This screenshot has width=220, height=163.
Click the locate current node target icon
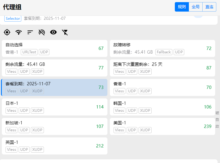coord(7,32)
